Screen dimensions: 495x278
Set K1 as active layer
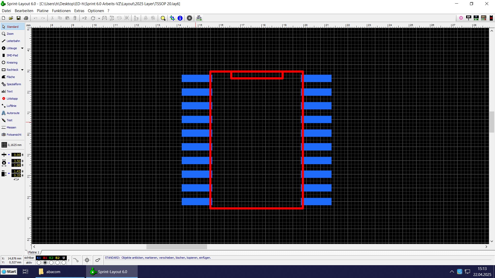click(39, 263)
